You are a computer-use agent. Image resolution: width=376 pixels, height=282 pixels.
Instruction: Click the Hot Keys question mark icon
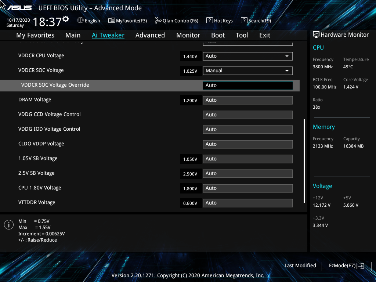coord(209,21)
